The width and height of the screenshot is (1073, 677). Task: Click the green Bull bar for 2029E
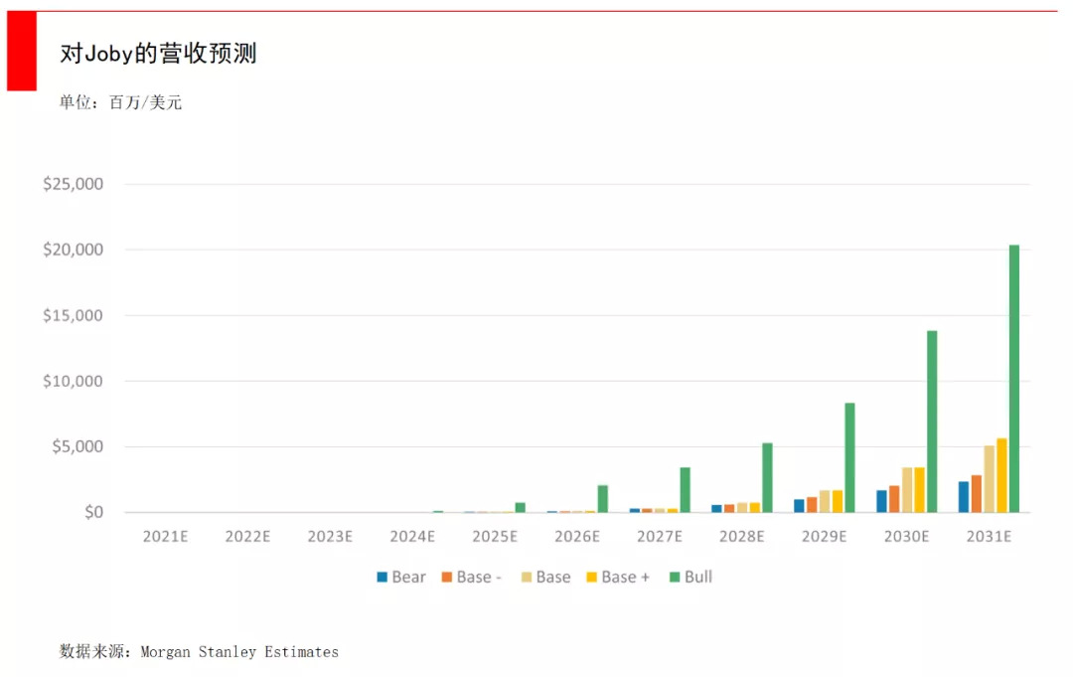pos(849,457)
